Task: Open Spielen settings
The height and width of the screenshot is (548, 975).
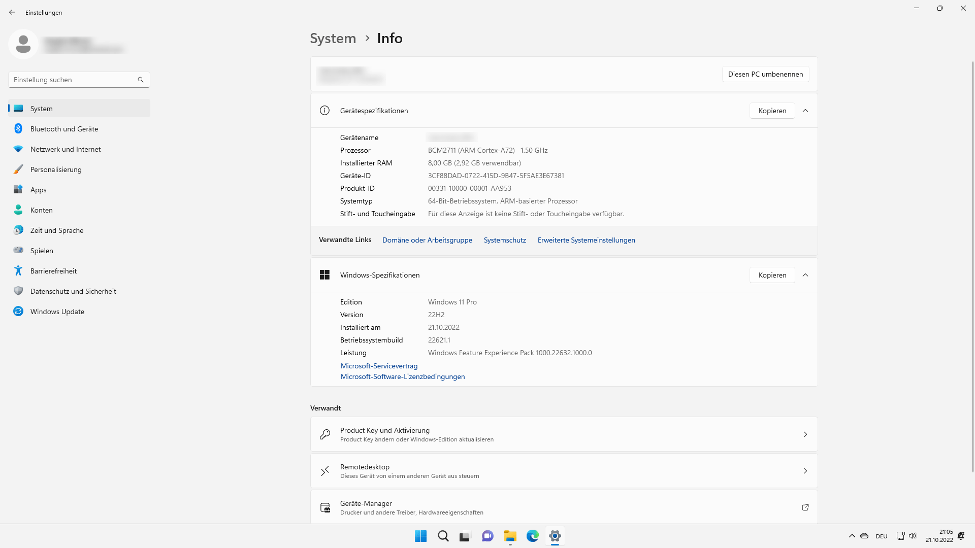Action: tap(79, 251)
